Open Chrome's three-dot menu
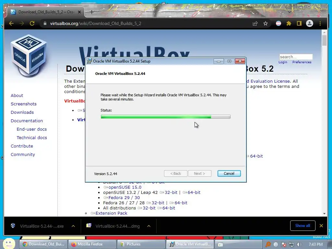The height and width of the screenshot is (249, 332). tap(320, 23)
